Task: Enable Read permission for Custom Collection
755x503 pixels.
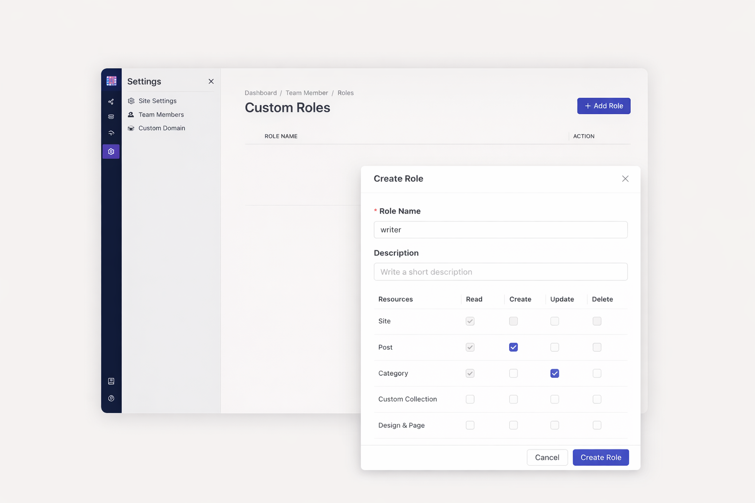Action: tap(470, 399)
